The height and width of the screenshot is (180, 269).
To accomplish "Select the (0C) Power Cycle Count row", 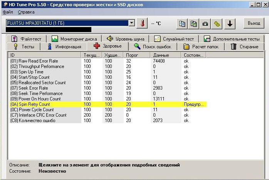I will [x=108, y=110].
